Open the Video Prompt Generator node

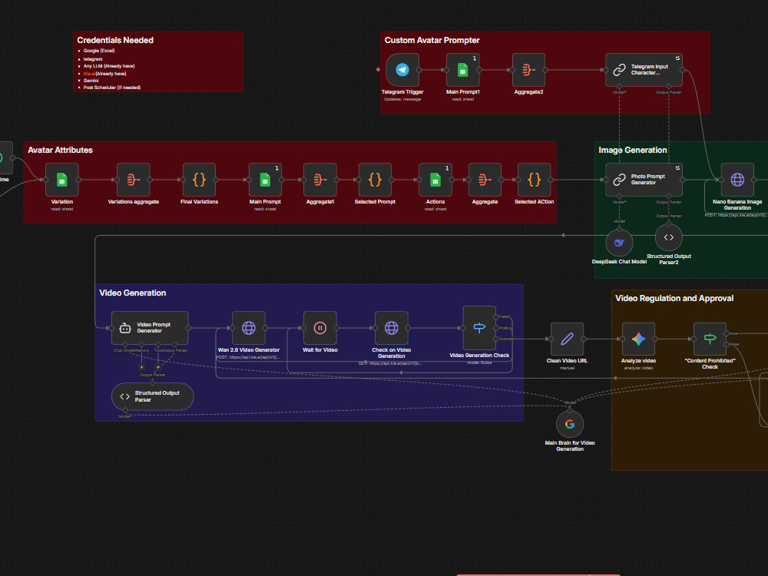(x=150, y=328)
